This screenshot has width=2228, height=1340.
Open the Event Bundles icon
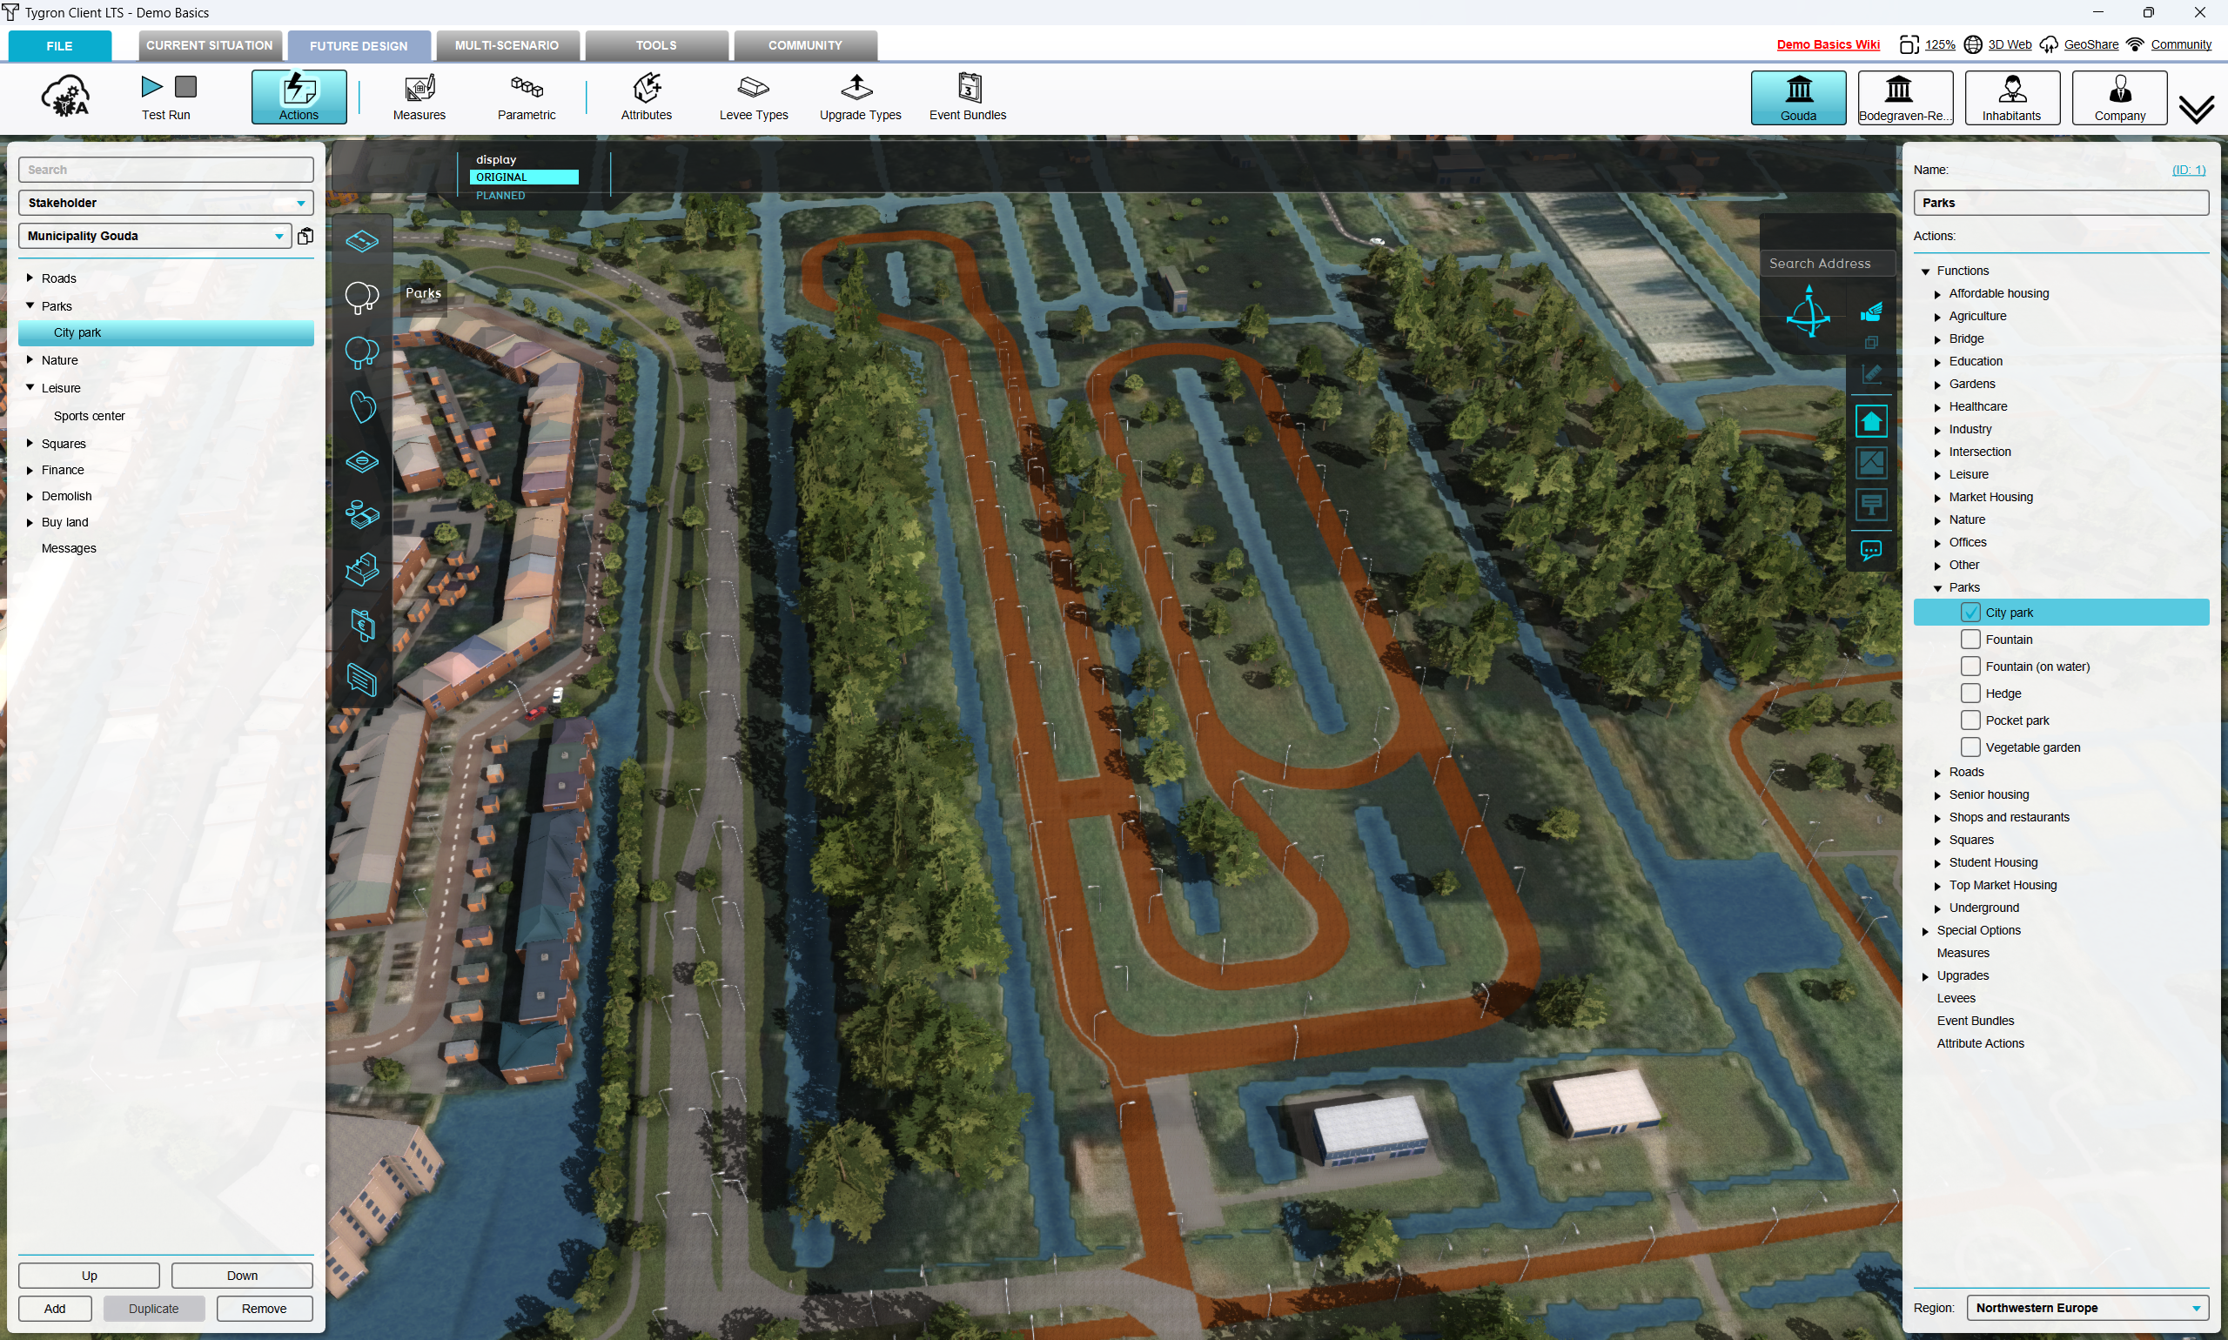[x=967, y=96]
